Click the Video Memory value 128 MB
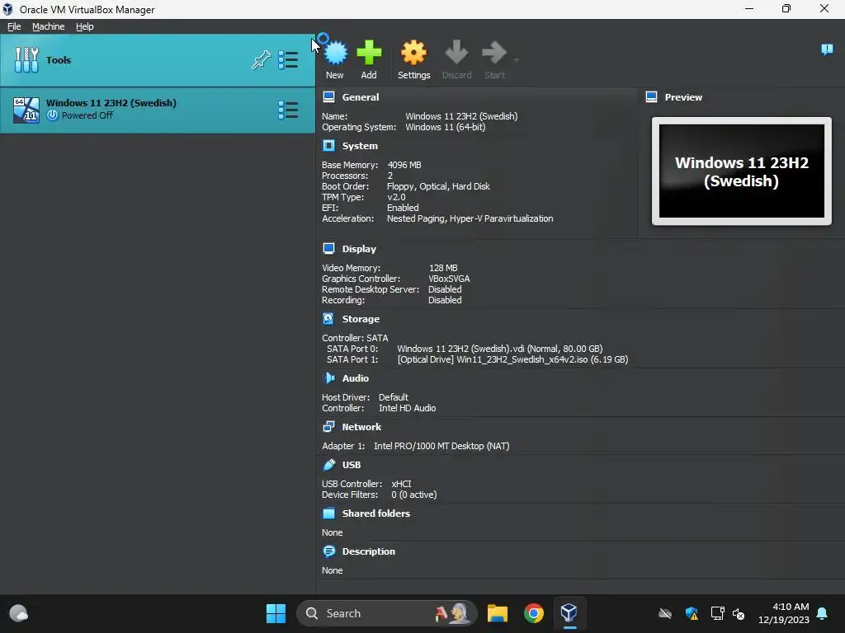The image size is (845, 633). [x=443, y=268]
